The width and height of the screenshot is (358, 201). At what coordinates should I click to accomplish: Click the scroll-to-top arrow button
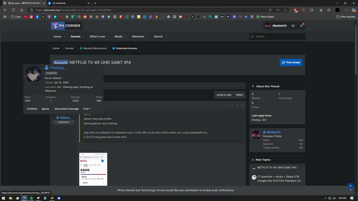click(x=350, y=186)
